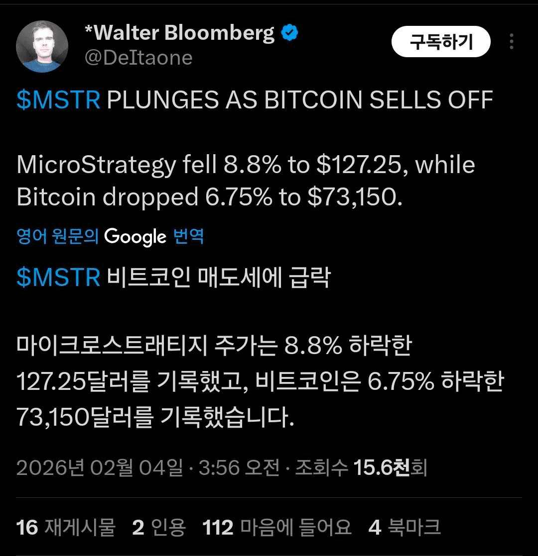Open the $MSTR cashtag in Korean translation

point(58,278)
